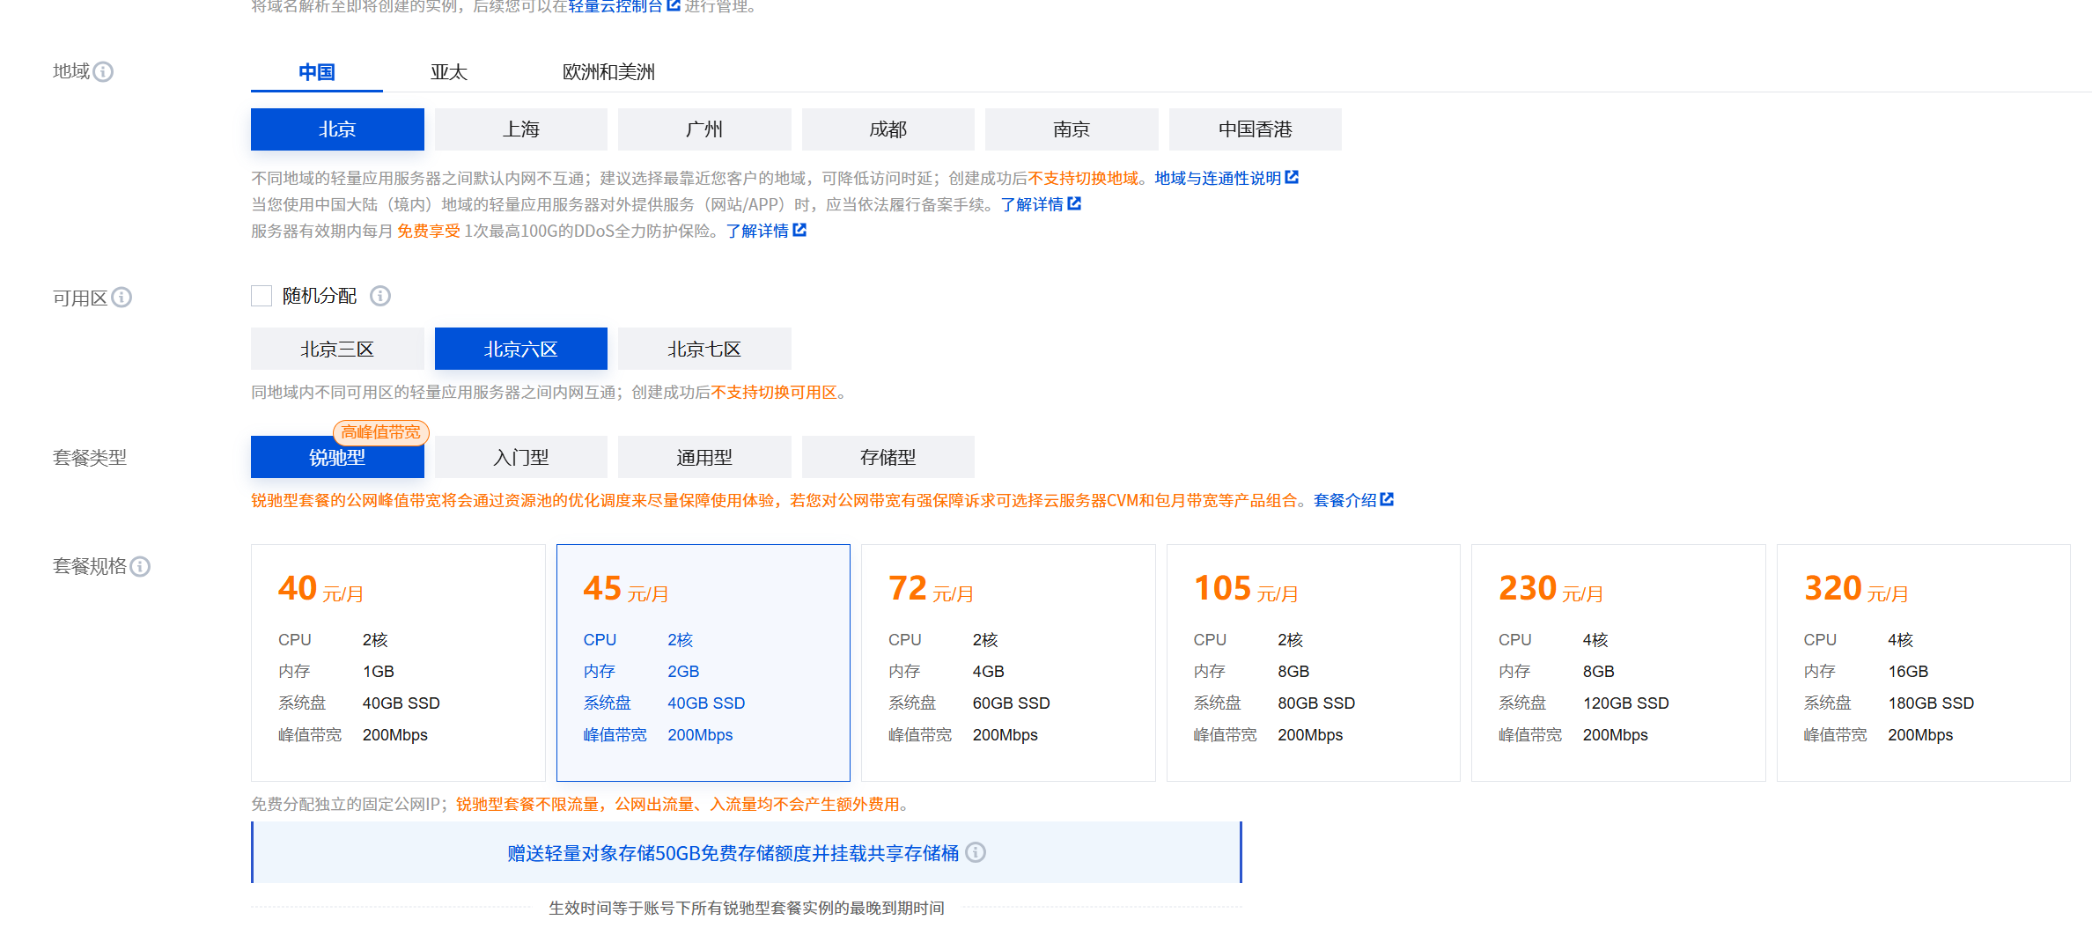The image size is (2092, 935).
Task: Click the external link icon after 地域与连通性说明
Action: (x=1292, y=177)
